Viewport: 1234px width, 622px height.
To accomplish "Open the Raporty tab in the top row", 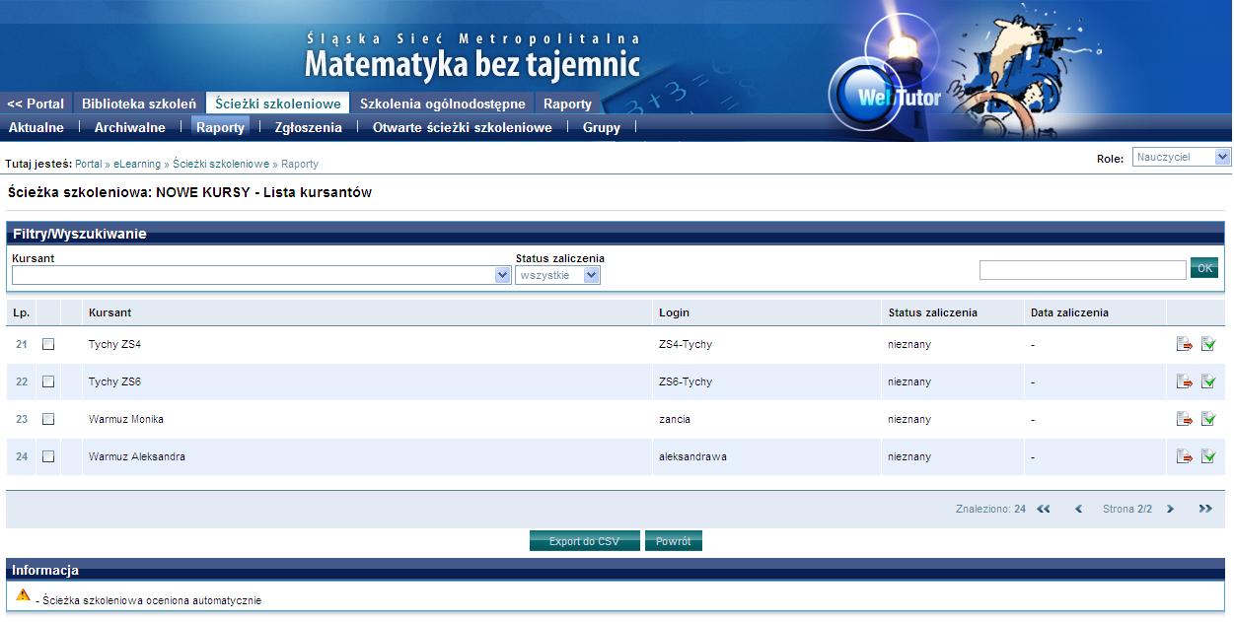I will [567, 104].
